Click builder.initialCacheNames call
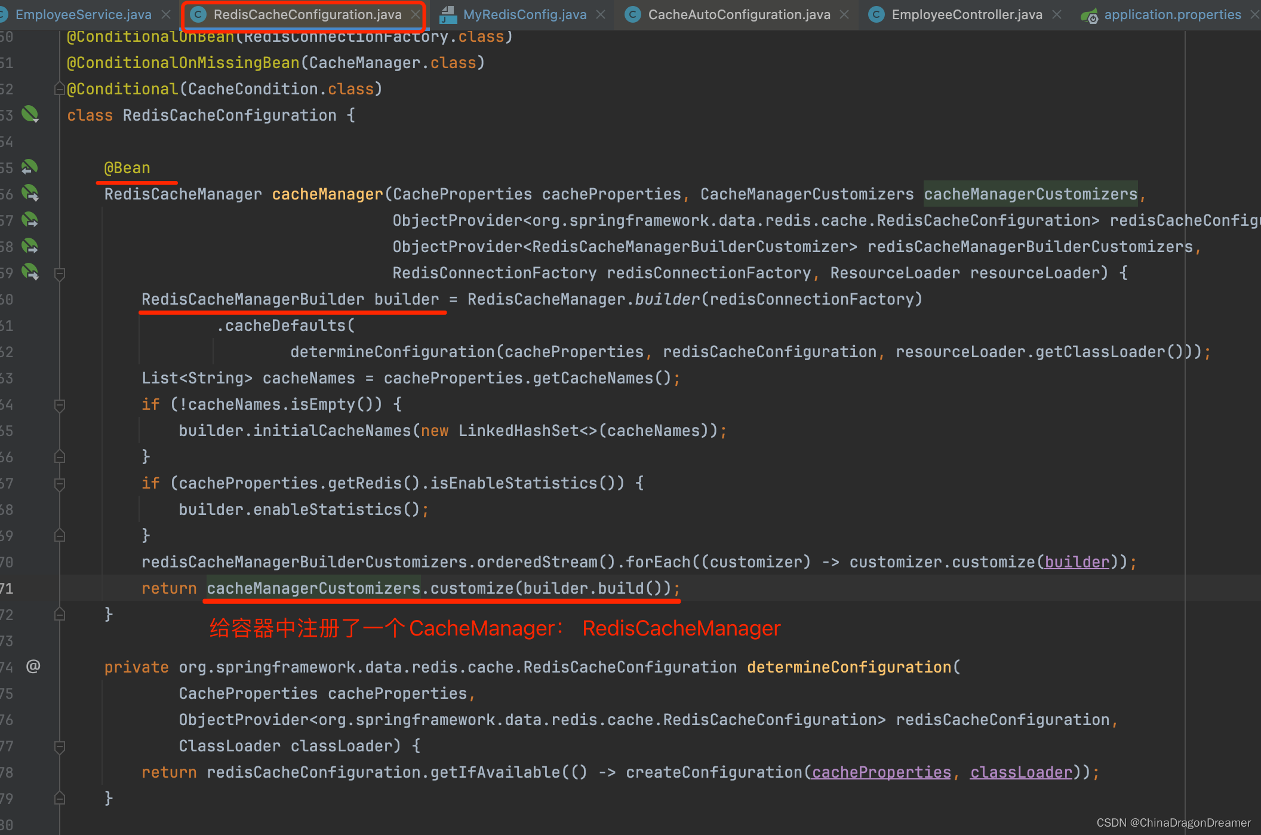 (x=295, y=431)
